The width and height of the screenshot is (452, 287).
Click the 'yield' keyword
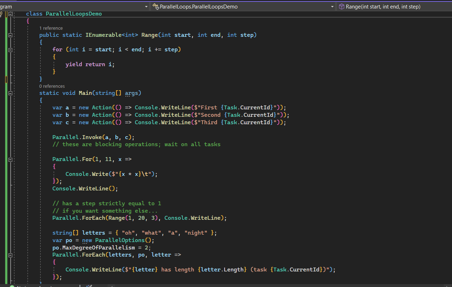tap(74, 64)
